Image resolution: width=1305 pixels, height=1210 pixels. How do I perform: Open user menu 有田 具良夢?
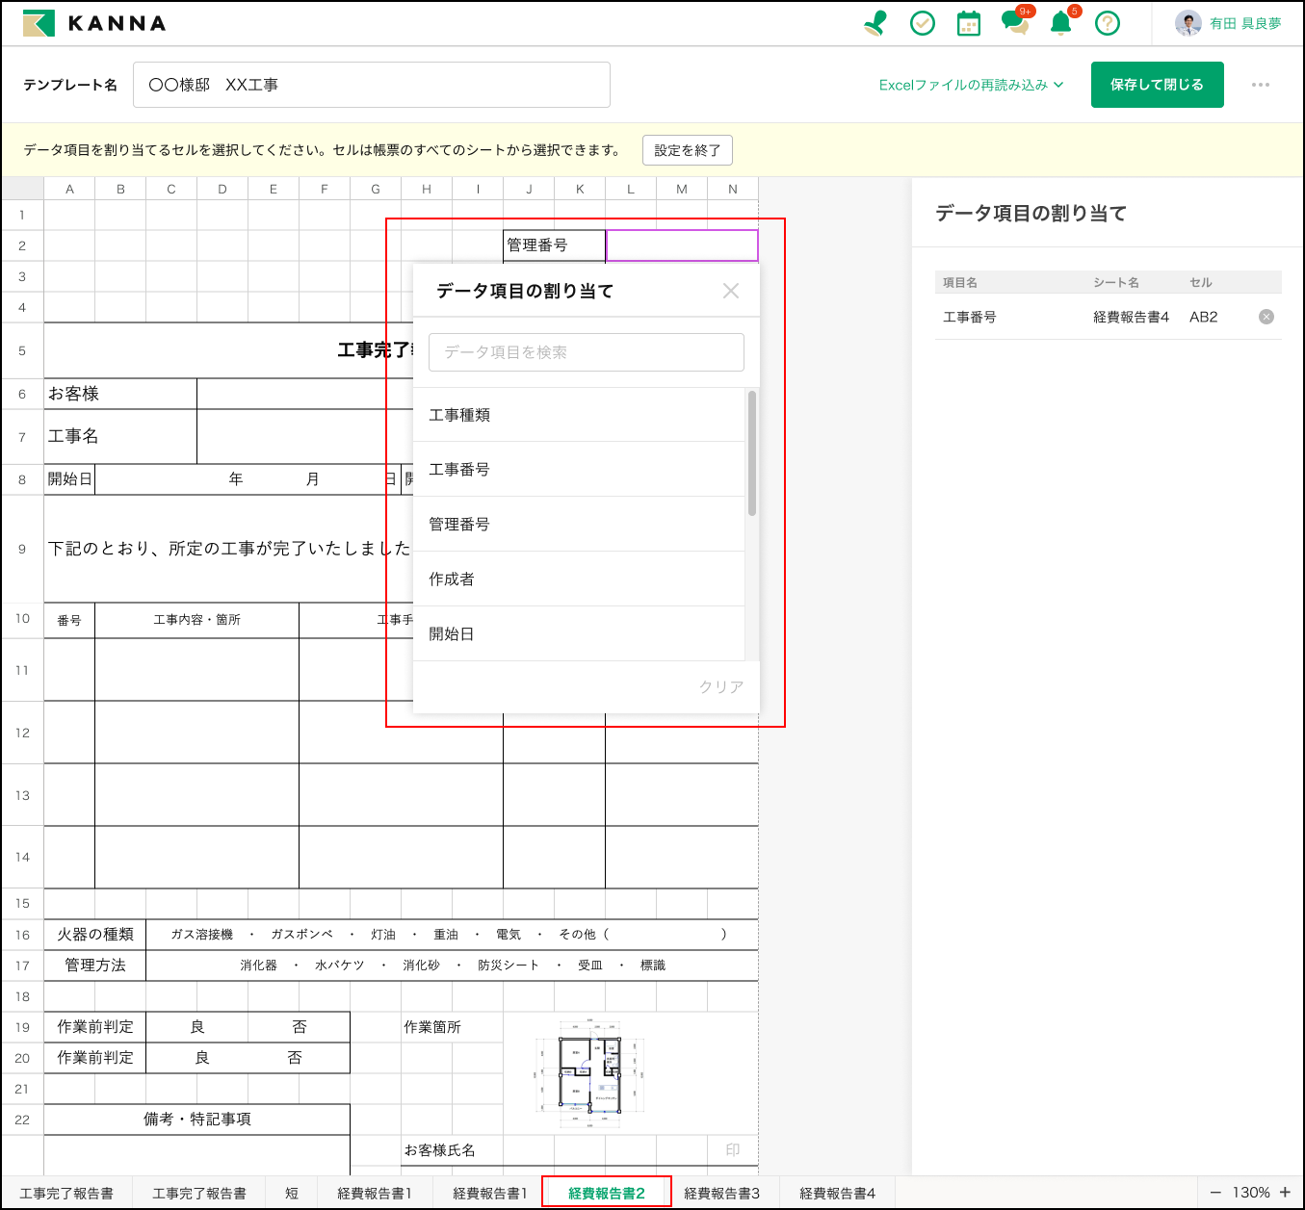(1229, 23)
